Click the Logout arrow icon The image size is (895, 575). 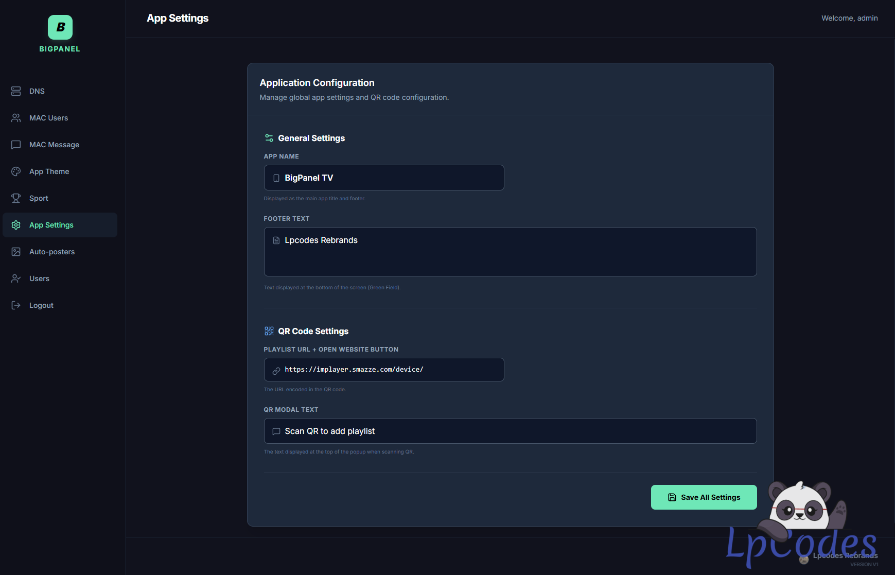pyautogui.click(x=16, y=305)
